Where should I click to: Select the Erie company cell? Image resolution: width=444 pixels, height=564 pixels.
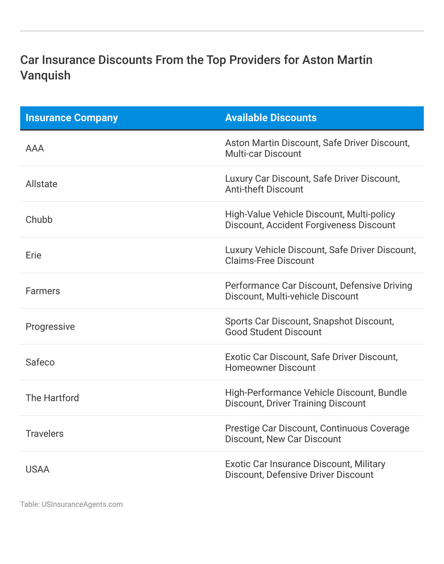pos(34,255)
